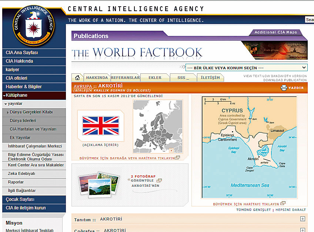Enlarge the Cyprus Akrotiri map
The image size is (314, 232).
[249, 147]
